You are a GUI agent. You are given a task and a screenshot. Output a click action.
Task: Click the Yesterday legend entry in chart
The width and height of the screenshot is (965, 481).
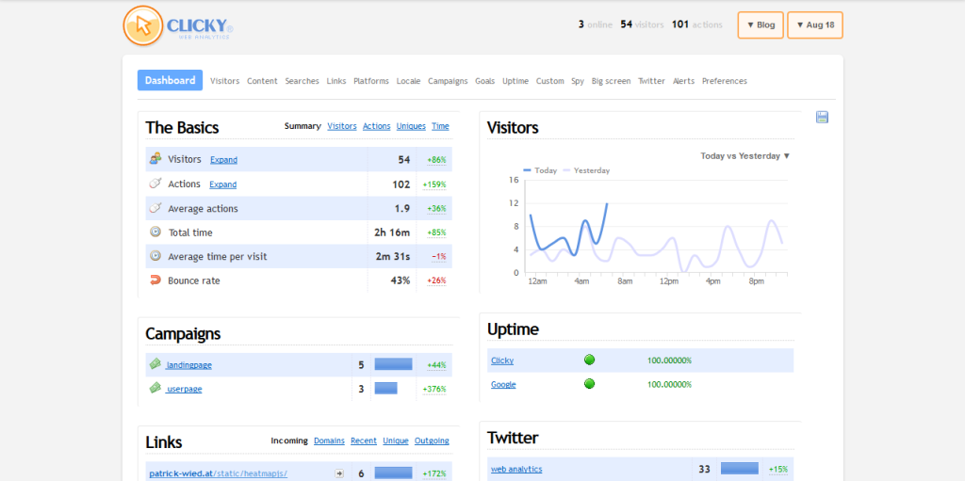click(x=585, y=170)
